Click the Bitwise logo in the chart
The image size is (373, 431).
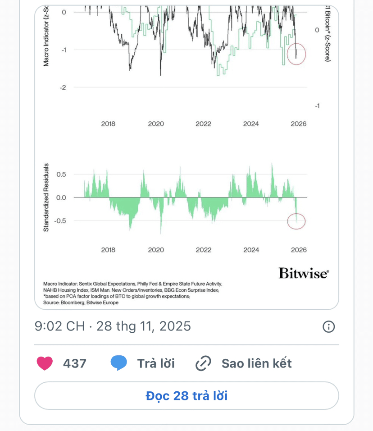click(304, 273)
